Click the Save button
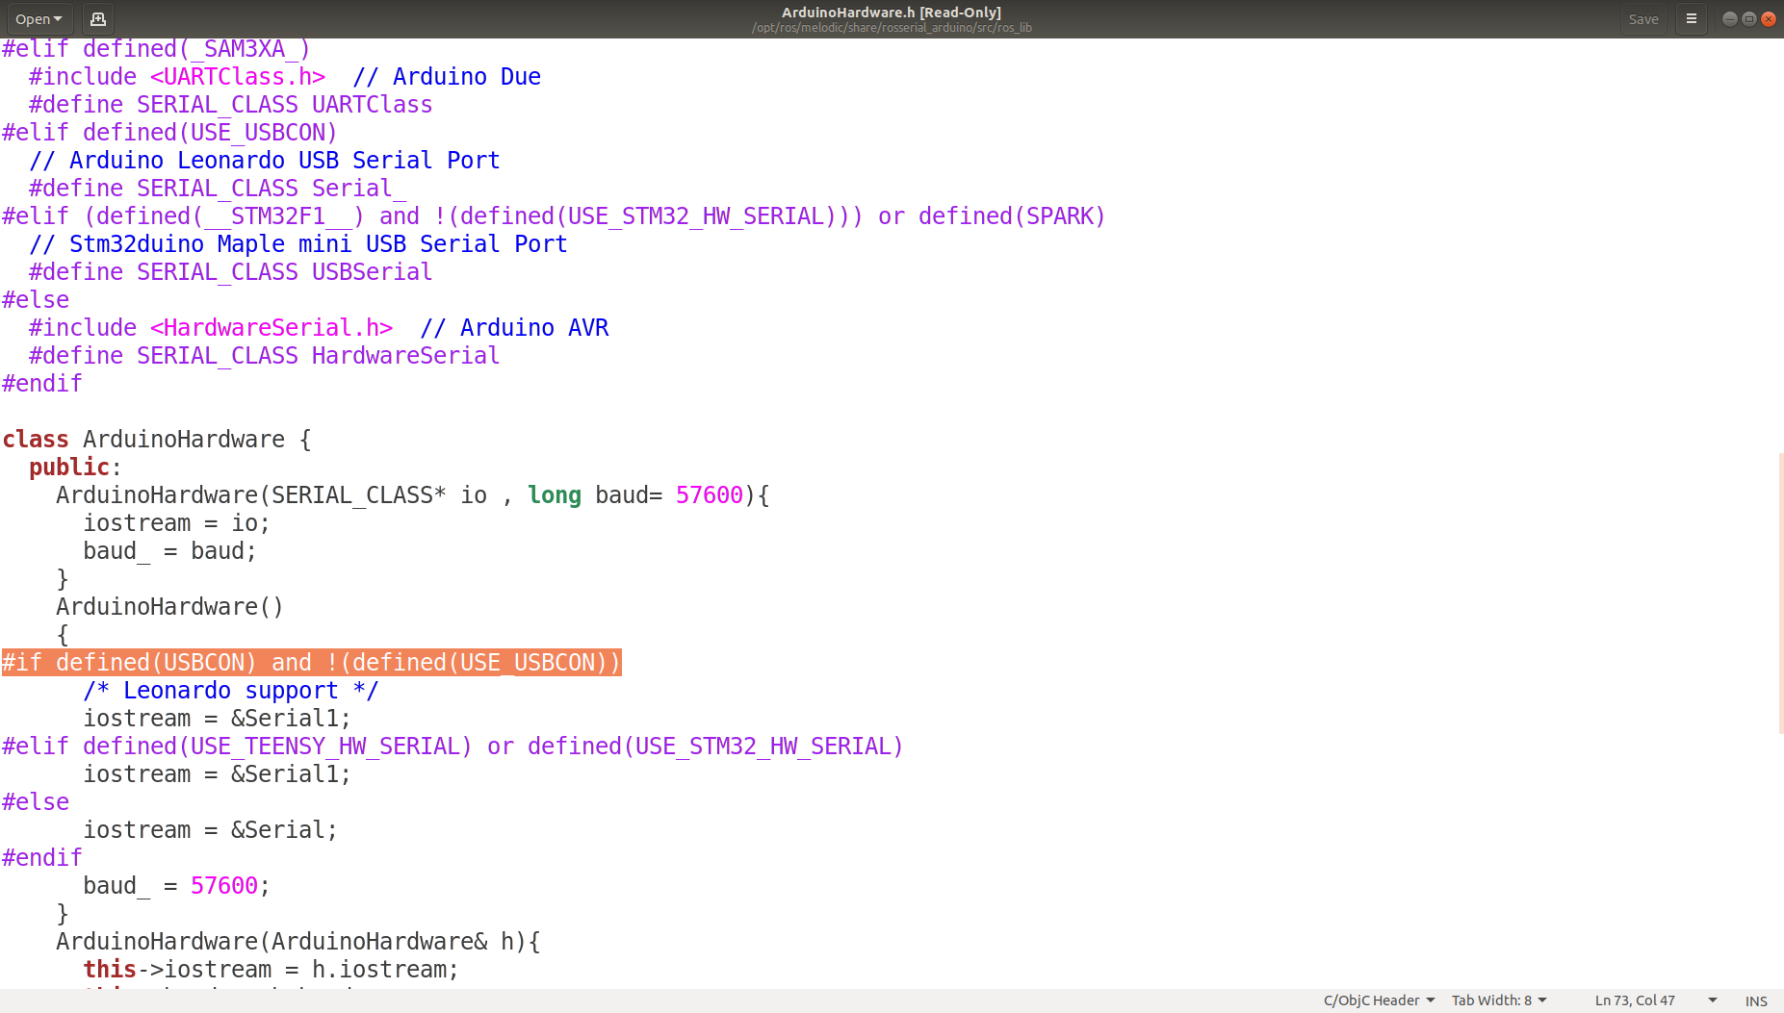1784x1013 pixels. click(1642, 18)
